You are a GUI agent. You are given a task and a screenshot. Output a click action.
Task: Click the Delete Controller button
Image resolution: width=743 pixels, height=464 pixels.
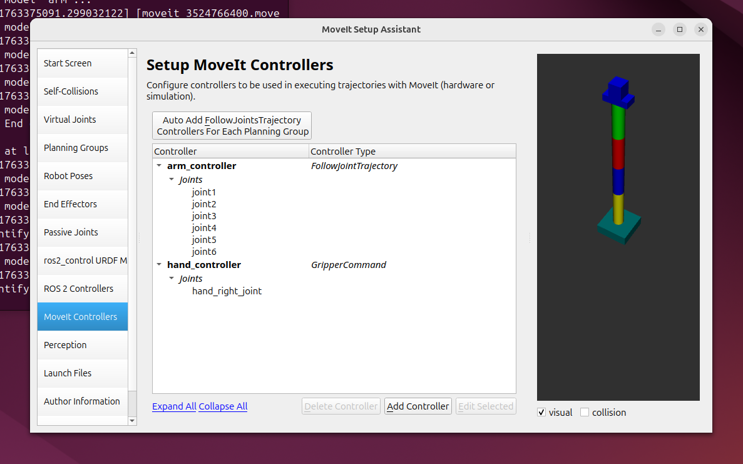[341, 406]
